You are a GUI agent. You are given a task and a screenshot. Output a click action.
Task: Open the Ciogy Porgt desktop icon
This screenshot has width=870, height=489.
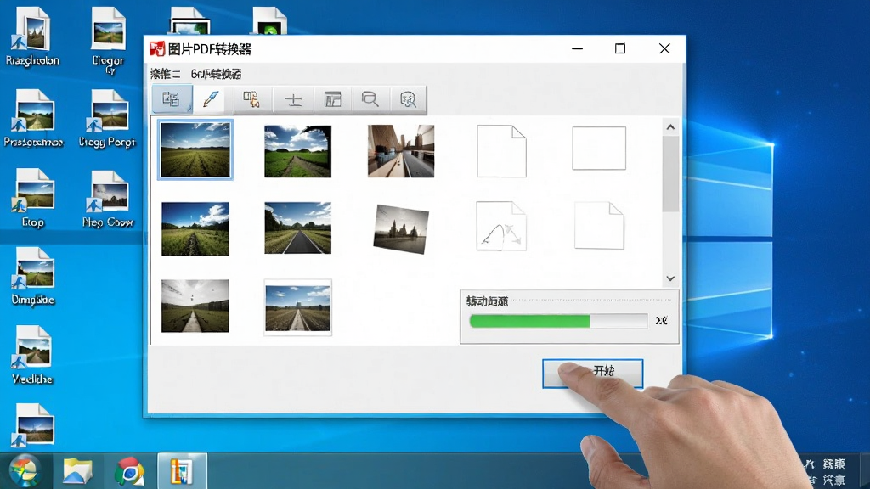pyautogui.click(x=107, y=119)
